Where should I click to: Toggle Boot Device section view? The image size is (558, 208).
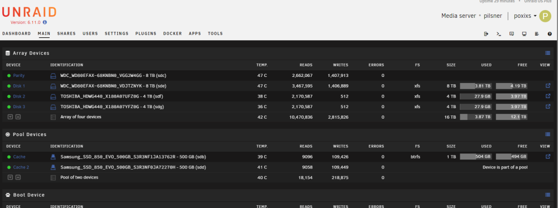[x=547, y=195]
